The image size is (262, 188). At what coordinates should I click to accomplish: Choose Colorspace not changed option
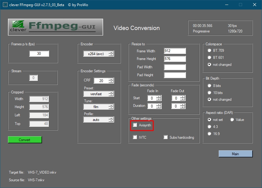[x=209, y=64]
